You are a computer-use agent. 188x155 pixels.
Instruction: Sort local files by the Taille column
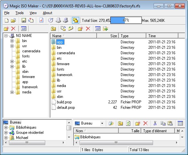pyautogui.click(x=130, y=131)
